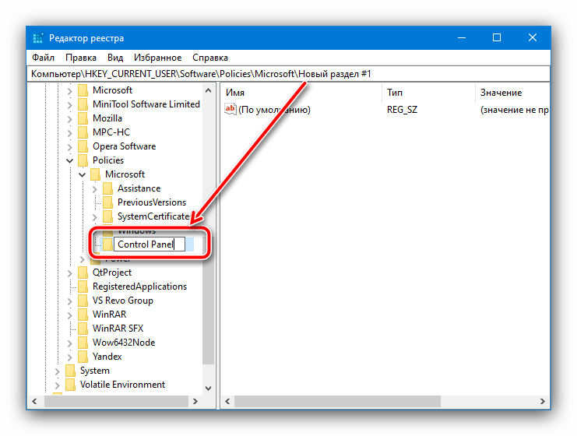
Task: Select the PreviousVersions key
Action: coord(152,202)
